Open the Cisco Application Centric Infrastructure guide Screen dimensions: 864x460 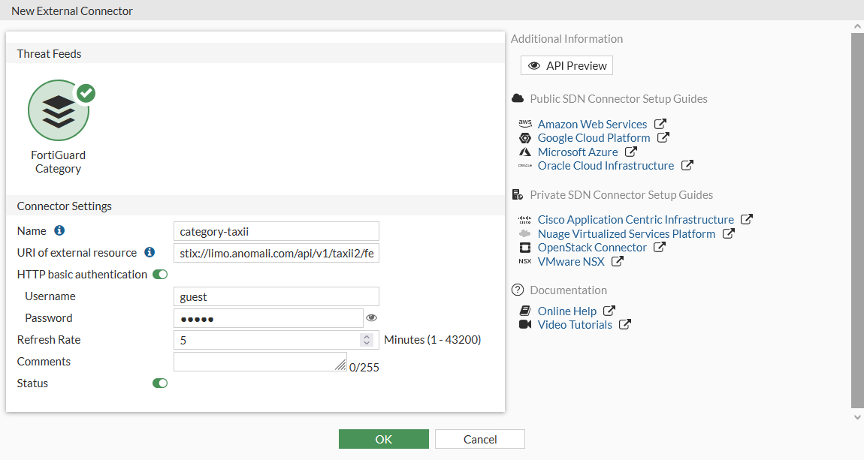tap(636, 219)
